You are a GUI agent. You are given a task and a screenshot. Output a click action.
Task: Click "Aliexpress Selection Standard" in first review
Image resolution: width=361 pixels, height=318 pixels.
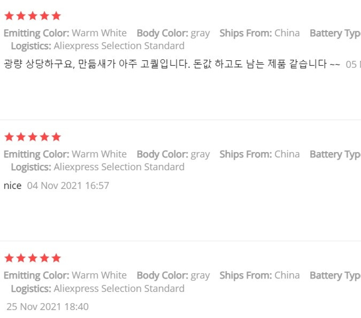tap(119, 46)
